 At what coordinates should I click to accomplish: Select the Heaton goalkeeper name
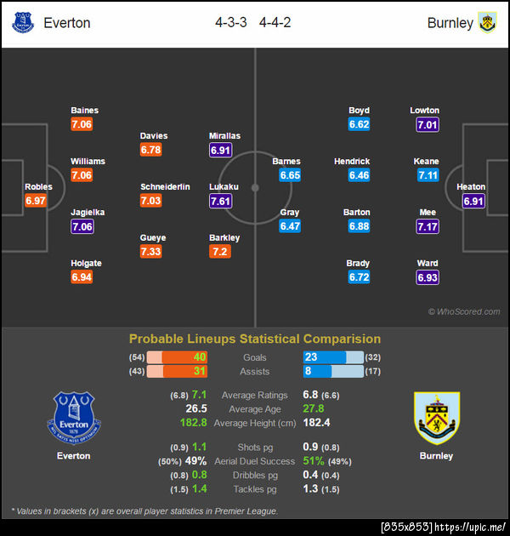pos(471,187)
